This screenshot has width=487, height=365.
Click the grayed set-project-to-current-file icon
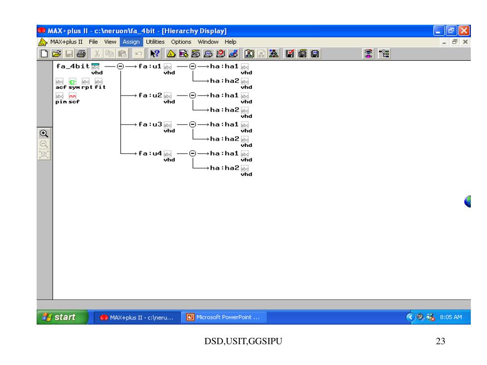[262, 54]
